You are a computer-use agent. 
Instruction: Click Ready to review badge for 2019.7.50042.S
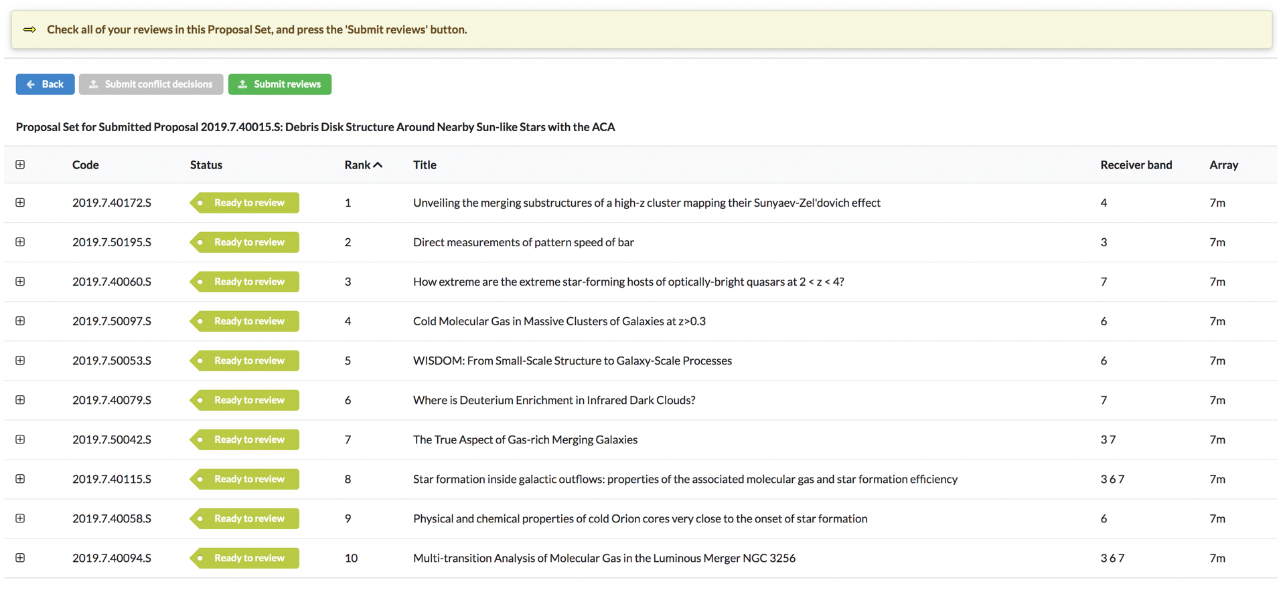tap(245, 439)
